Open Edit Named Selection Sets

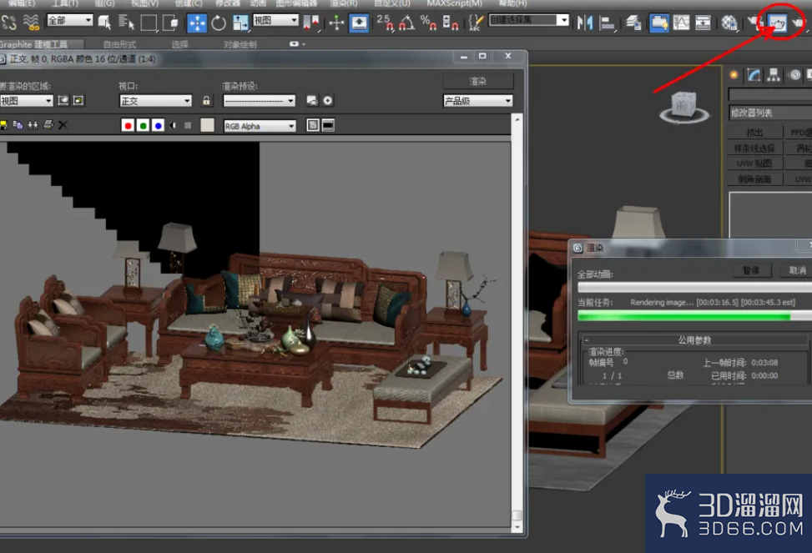[476, 23]
